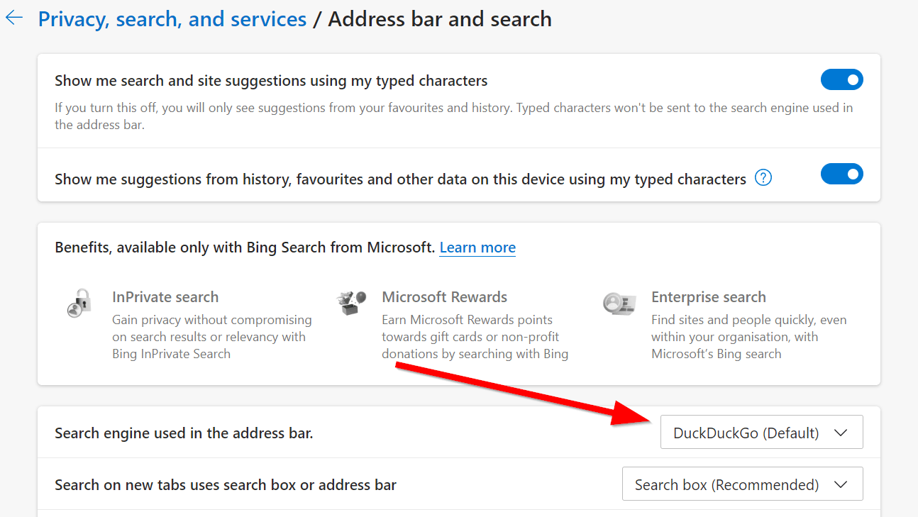Click the 'If you turn this off' description text
Viewport: 918px width, 517px height.
click(x=454, y=116)
